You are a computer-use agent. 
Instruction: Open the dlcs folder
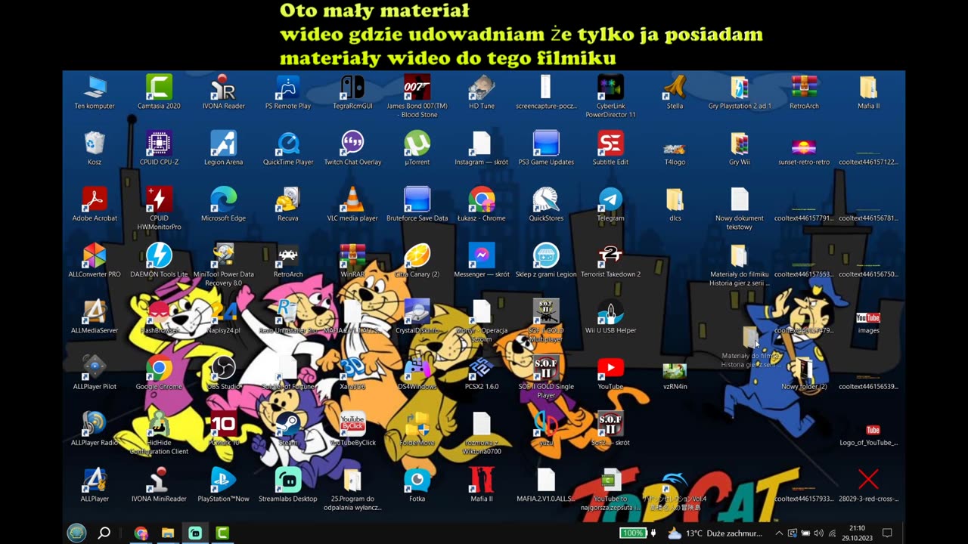(x=675, y=204)
